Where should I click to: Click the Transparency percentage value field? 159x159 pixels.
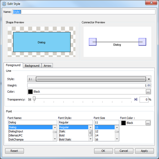point(144,100)
